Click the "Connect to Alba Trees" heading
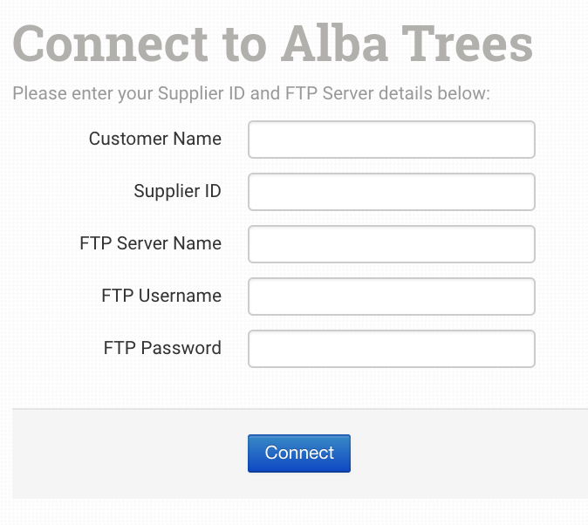 tap(272, 44)
